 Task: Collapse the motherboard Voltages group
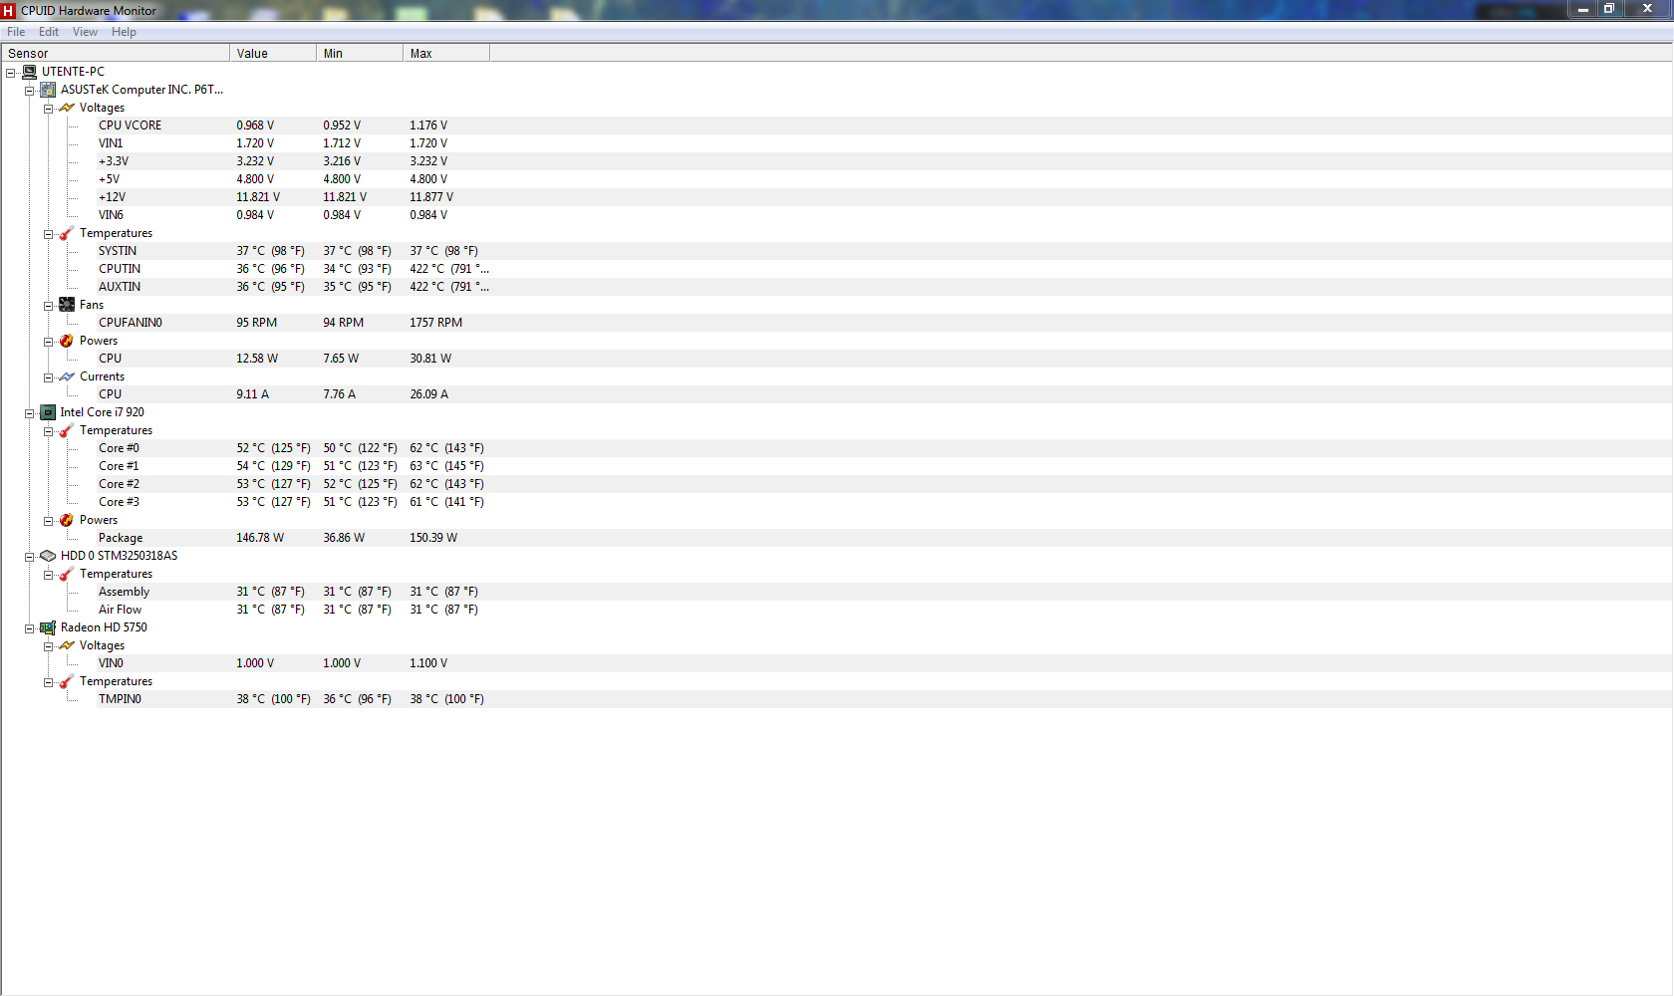pos(49,109)
